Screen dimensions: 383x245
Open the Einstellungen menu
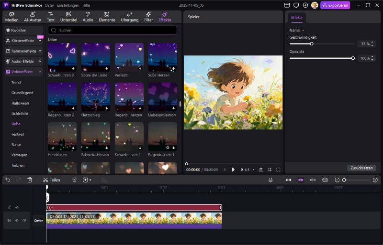[x=68, y=5]
